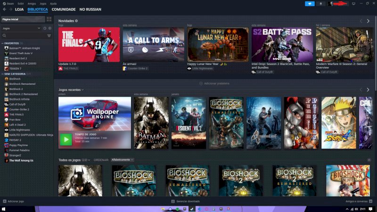Click the back navigation arrow
The image size is (377, 212).
point(5,9)
